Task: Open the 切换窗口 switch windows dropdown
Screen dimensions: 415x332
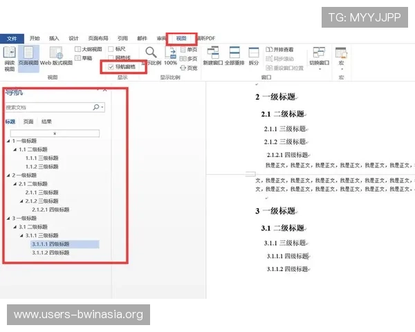Action: [319, 59]
